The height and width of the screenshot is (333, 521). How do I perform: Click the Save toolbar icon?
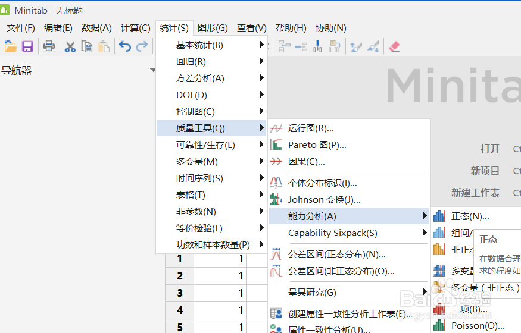pos(27,46)
